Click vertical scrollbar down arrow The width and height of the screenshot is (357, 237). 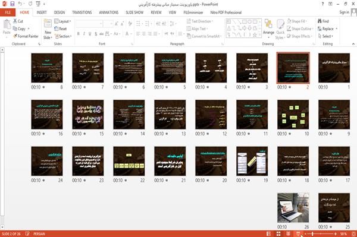(2, 227)
